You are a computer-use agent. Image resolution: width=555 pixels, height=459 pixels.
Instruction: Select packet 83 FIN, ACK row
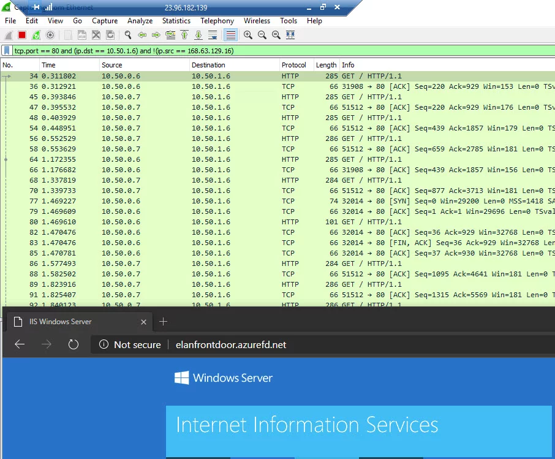pos(277,243)
